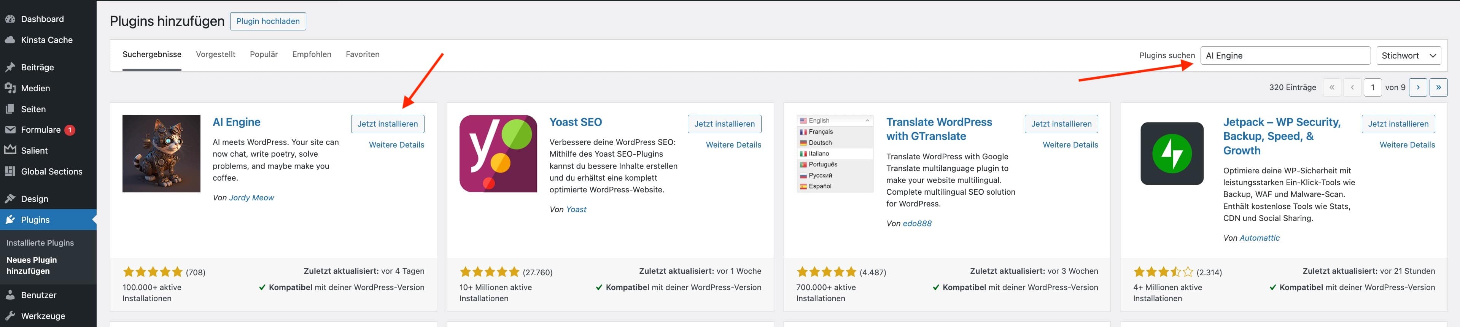Click Jetpack star rating
The width and height of the screenshot is (1460, 327).
pos(1164,271)
